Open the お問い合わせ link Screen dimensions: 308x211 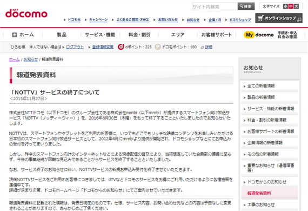(168, 19)
